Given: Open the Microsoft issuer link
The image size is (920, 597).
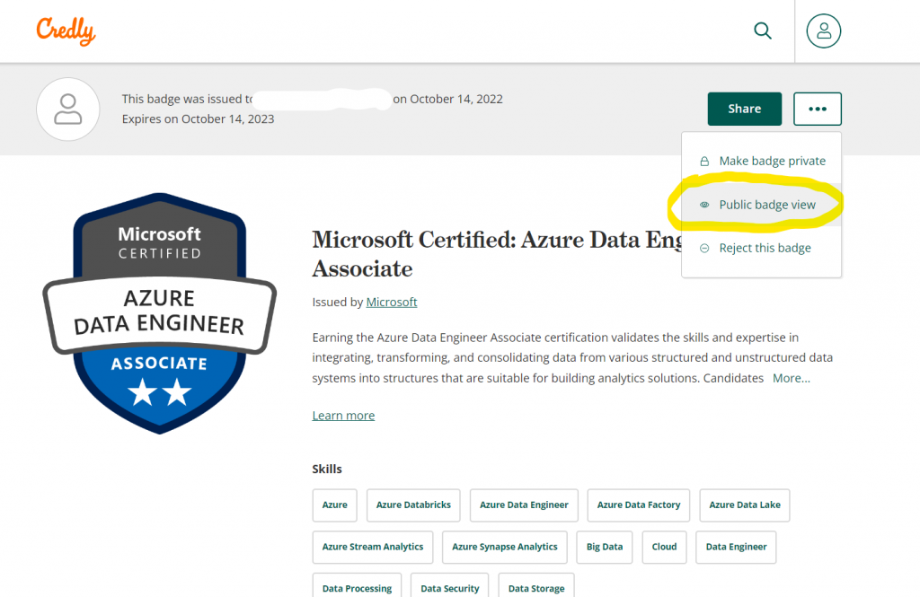Looking at the screenshot, I should tap(392, 302).
